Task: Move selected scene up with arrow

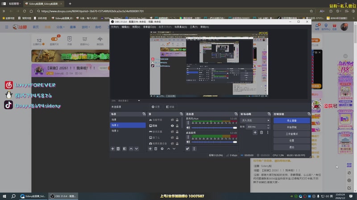Action: pos(131,149)
